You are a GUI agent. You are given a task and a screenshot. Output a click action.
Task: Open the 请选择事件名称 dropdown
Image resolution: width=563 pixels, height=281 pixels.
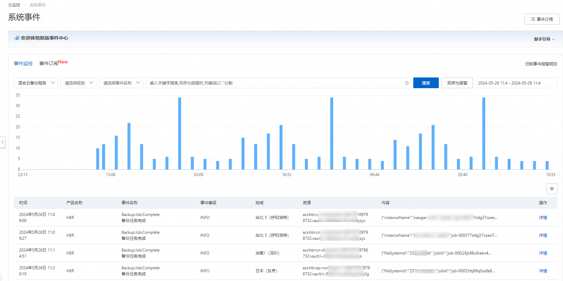121,83
